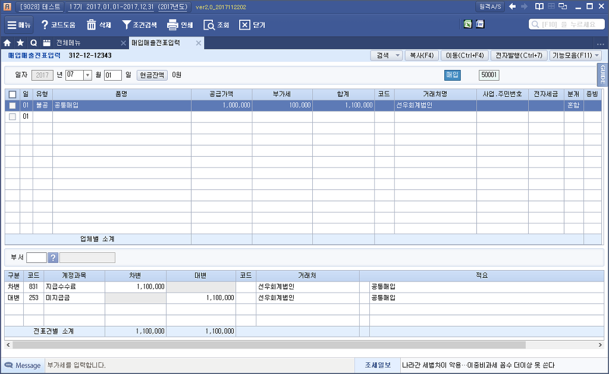The image size is (609, 374).
Task: Click the 삭제 trash can icon
Action: [92, 25]
